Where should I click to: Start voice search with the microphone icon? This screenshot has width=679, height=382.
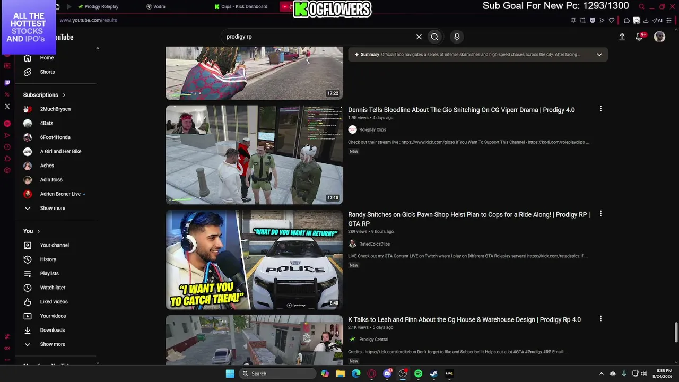(x=457, y=37)
